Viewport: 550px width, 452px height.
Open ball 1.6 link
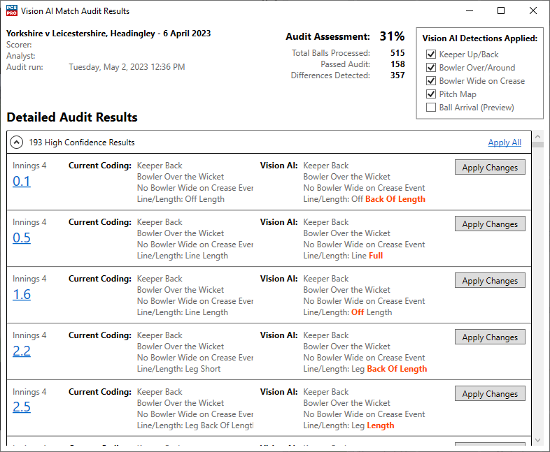click(x=22, y=295)
